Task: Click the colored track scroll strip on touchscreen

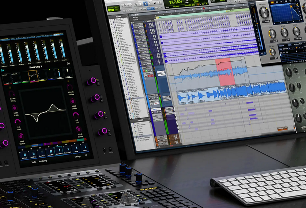Action: pos(52,143)
